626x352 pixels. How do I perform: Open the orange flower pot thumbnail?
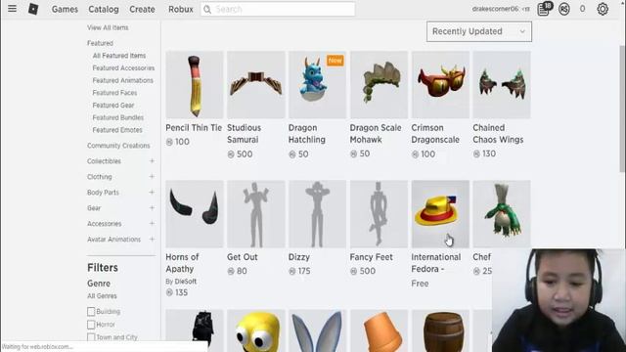(379, 330)
